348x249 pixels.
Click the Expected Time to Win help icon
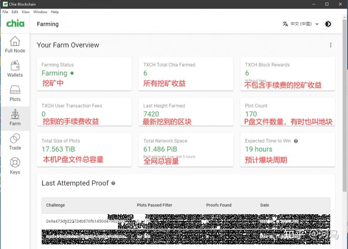[296, 141]
